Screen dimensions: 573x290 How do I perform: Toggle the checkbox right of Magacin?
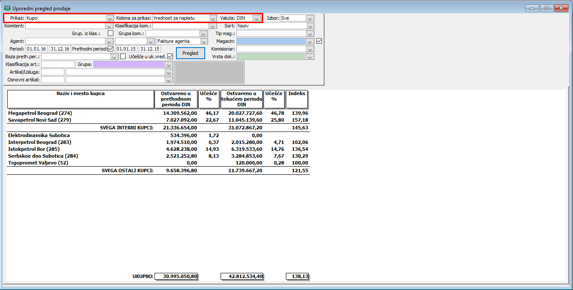[319, 41]
